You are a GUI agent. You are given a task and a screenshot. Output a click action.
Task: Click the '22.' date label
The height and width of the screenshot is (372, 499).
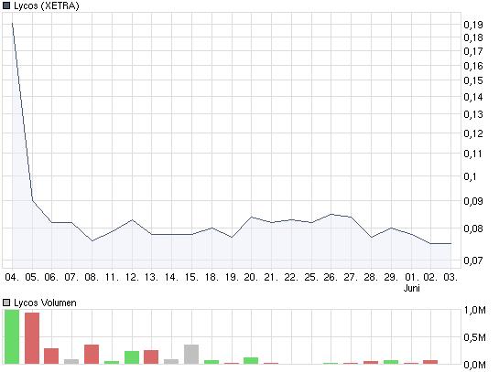click(291, 277)
